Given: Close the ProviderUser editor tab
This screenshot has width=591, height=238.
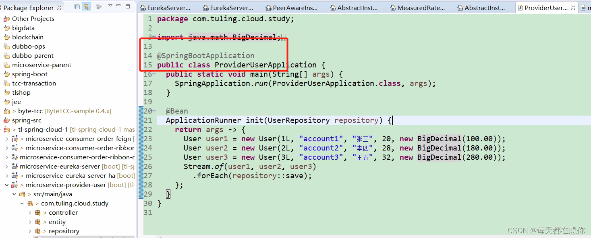Looking at the screenshot, I should point(573,8).
